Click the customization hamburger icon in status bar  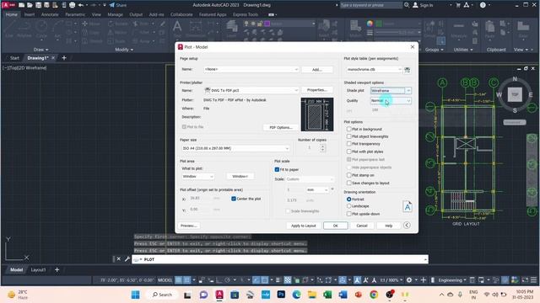pyautogui.click(x=534, y=280)
